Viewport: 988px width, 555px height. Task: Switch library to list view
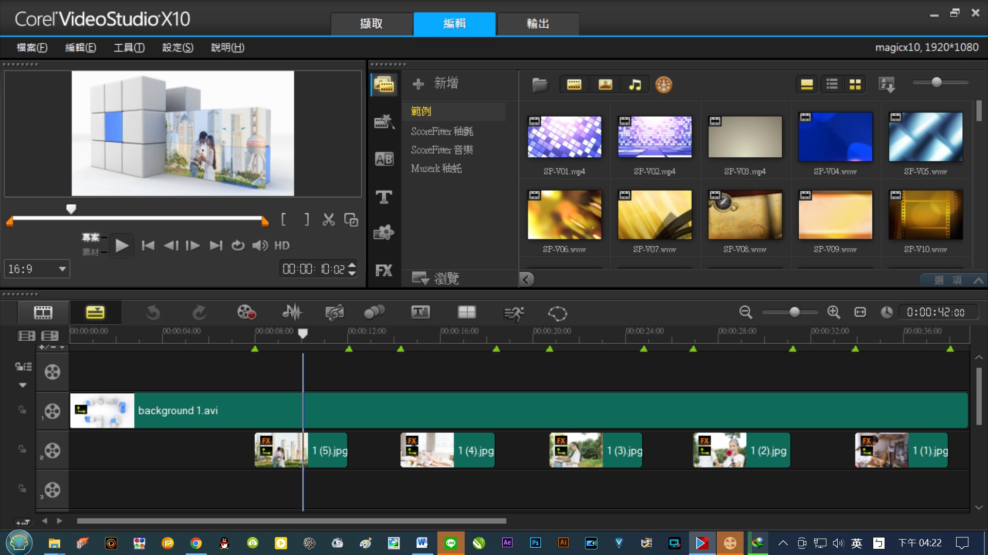coord(832,84)
